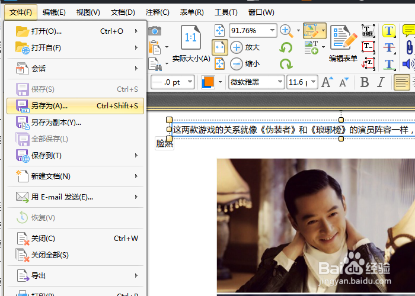Toggle the fit width icon
This screenshot has height=296, width=415.
220,47
